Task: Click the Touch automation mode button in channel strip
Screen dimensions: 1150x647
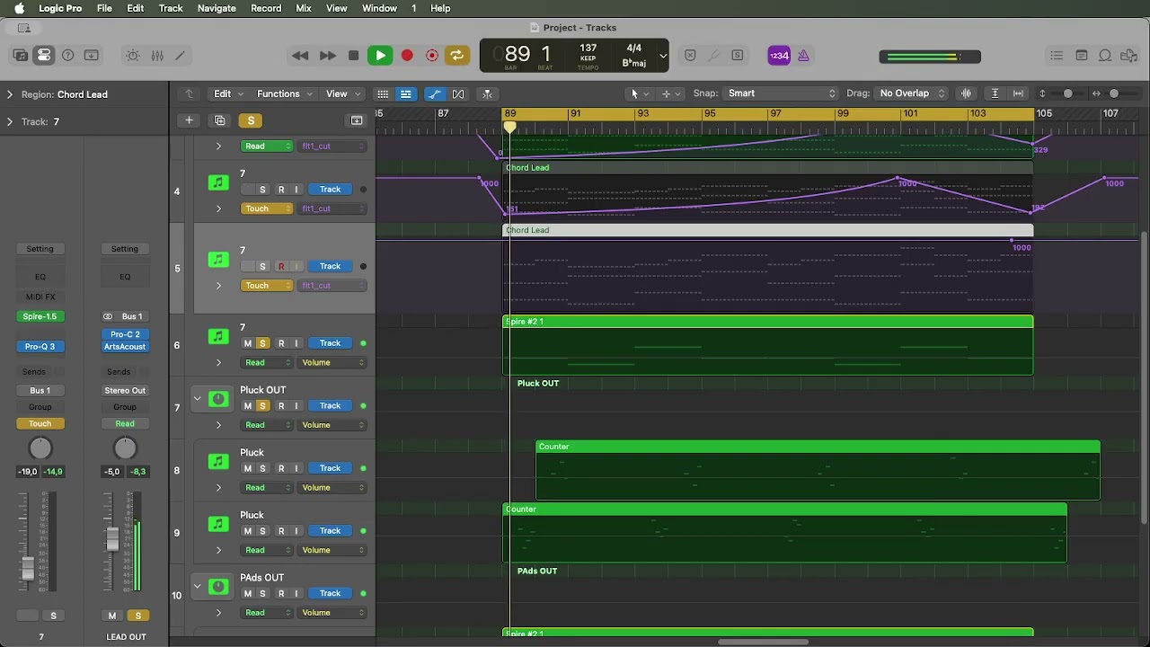Action: 40,424
